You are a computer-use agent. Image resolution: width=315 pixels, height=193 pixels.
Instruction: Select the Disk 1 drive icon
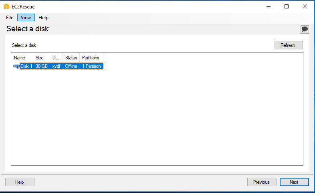(x=16, y=66)
